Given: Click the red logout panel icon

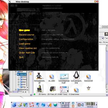Looking at the screenshot, I should [73, 106].
